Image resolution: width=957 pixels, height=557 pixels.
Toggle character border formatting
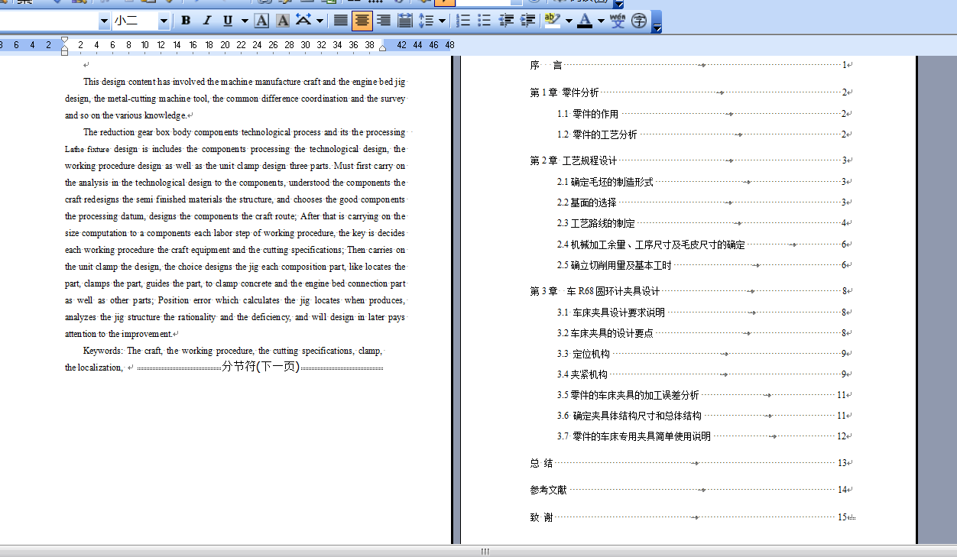261,21
